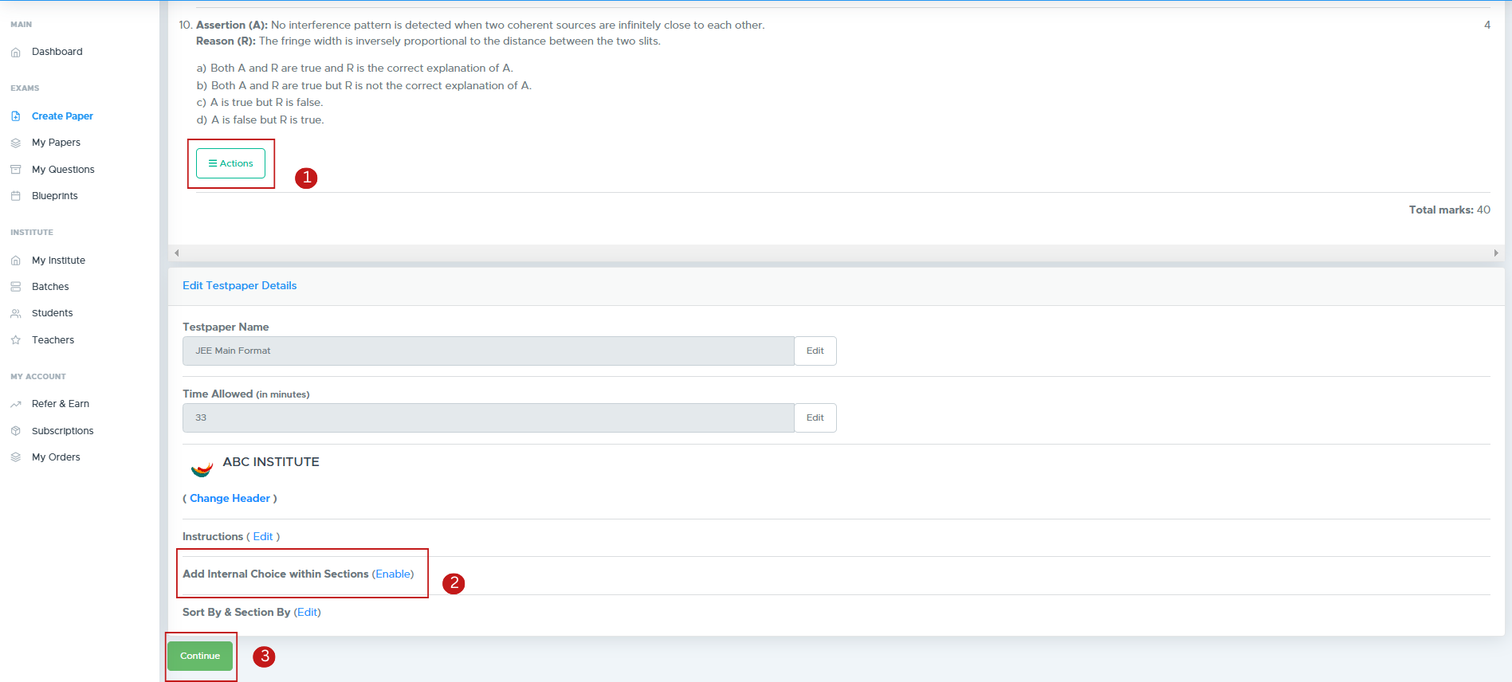Edit the Testpaper Name field
This screenshot has height=682, width=1512.
815,351
